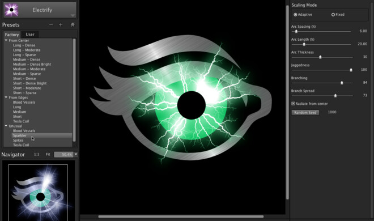This screenshot has width=374, height=221.
Task: Select the Short – Dense Bright preset
Action: 30,83
